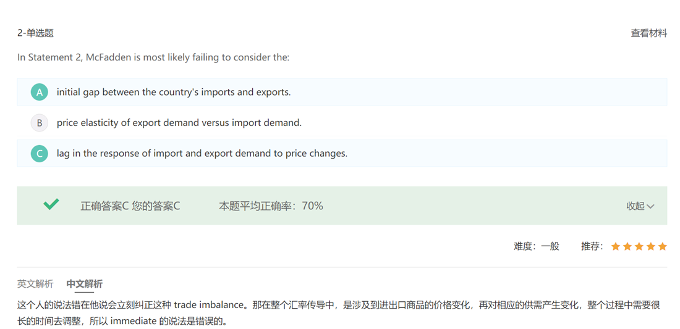
Task: Click the 收起 collapse text
Action: (635, 206)
